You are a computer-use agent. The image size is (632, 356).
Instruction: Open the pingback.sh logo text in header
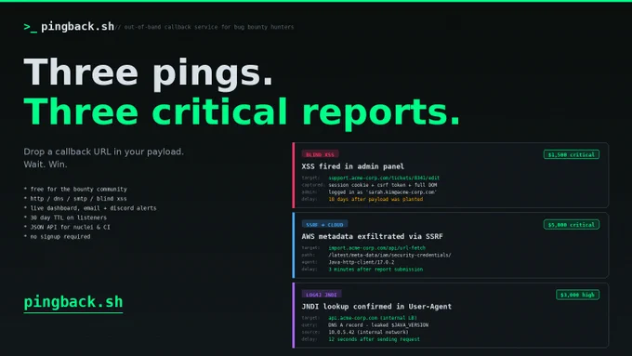[77, 27]
